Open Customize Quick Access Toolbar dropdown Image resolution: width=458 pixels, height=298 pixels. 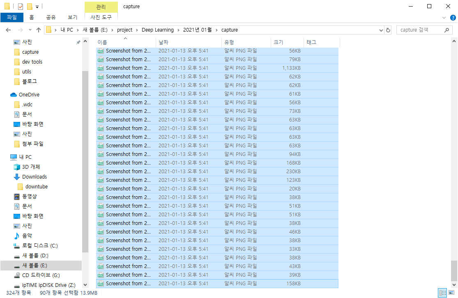click(37, 7)
